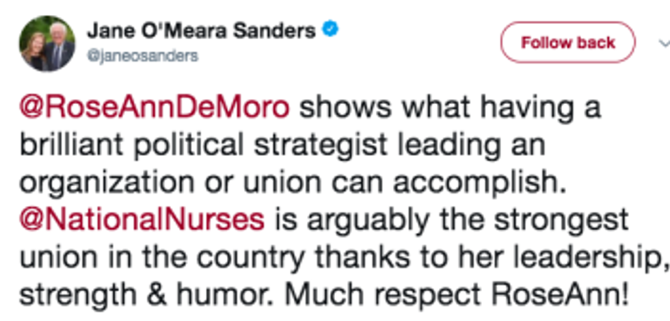Image resolution: width=670 pixels, height=321 pixels.
Task: Visit the @NationalNurses mention
Action: tap(142, 220)
